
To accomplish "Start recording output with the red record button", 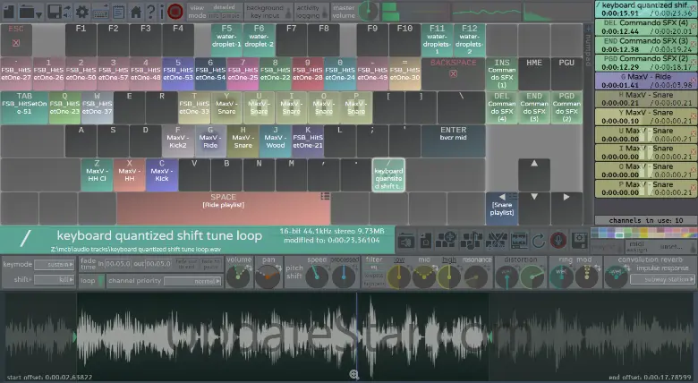I will [175, 12].
